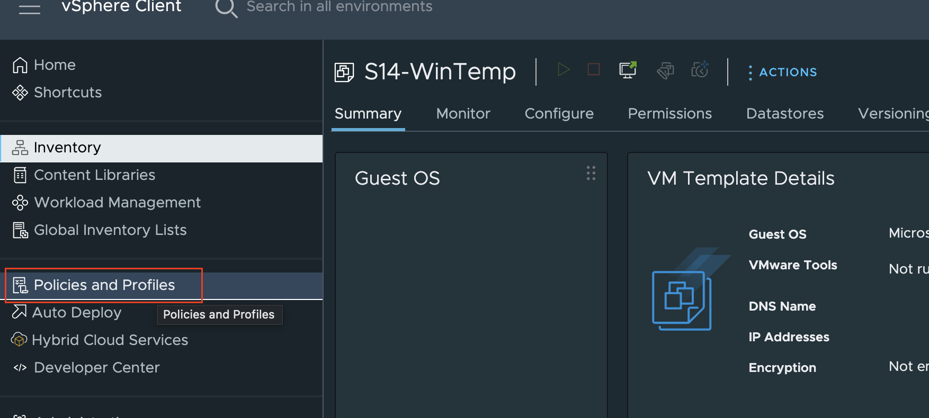Click the VM Template Details heading
The height and width of the screenshot is (418, 929).
pos(741,179)
